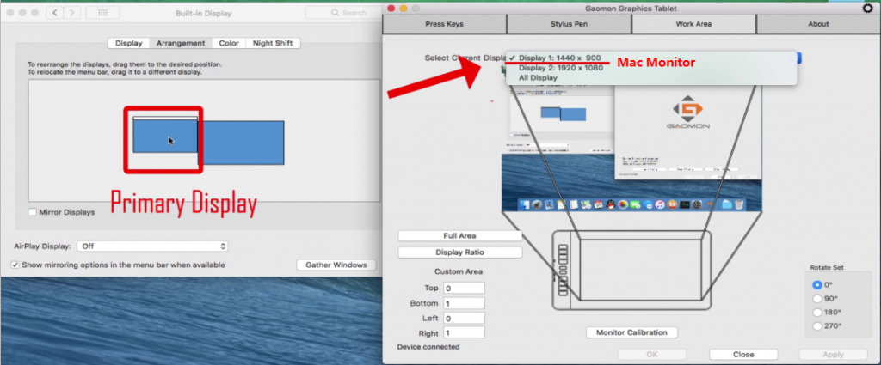The width and height of the screenshot is (881, 365).
Task: Select the secondary display rectangle in arrangement
Action: (x=242, y=142)
